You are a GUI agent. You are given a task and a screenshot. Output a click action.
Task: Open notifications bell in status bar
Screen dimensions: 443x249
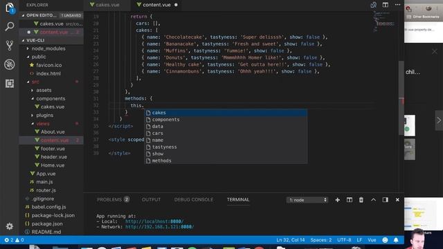pos(396,240)
